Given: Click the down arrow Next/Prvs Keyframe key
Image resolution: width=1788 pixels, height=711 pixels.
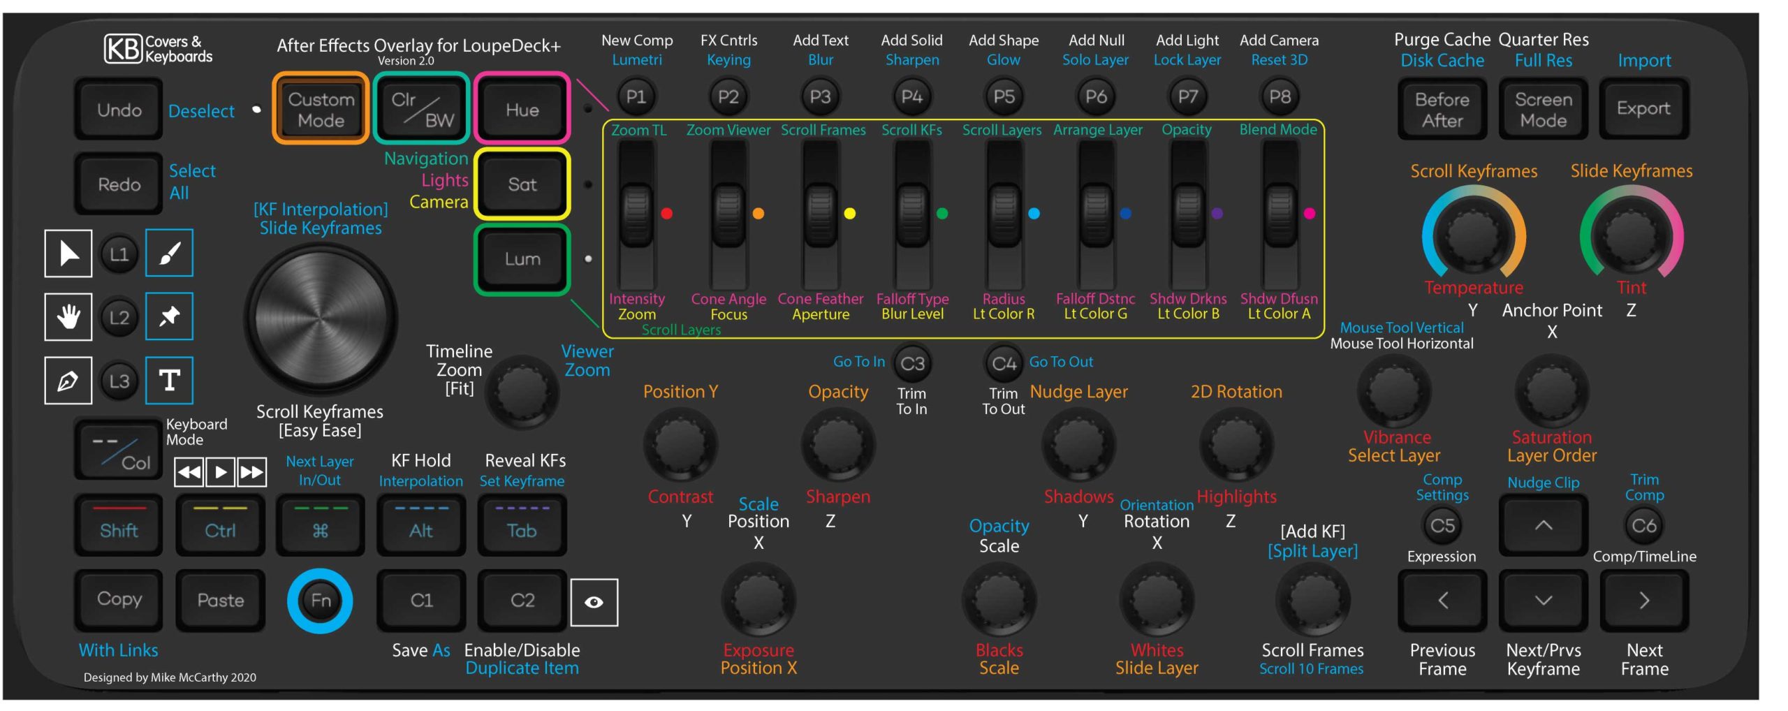Looking at the screenshot, I should (x=1544, y=600).
